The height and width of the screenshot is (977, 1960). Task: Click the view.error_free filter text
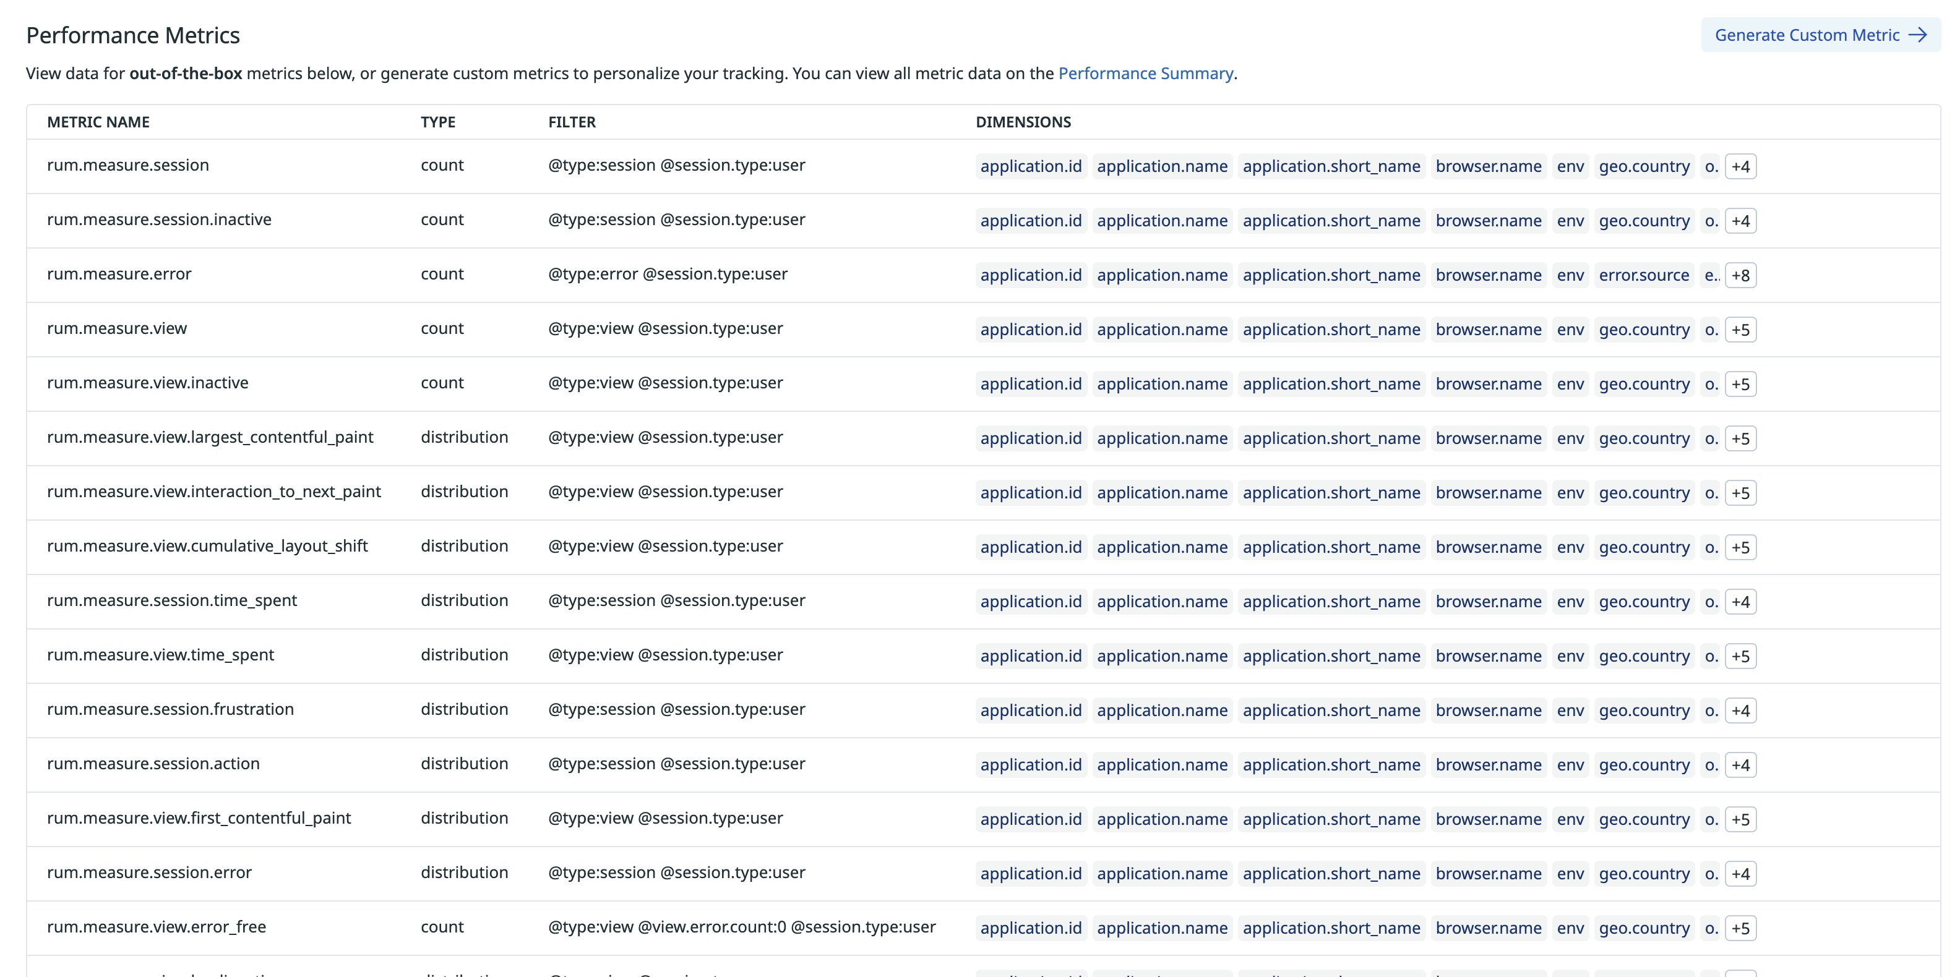point(741,927)
